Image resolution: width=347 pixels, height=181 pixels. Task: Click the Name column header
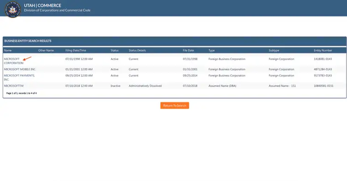pos(7,50)
